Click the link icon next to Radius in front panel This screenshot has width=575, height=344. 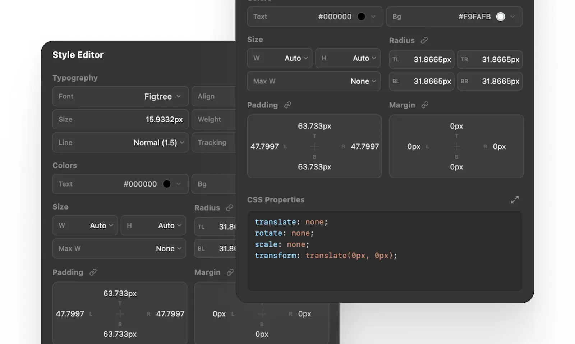point(424,40)
